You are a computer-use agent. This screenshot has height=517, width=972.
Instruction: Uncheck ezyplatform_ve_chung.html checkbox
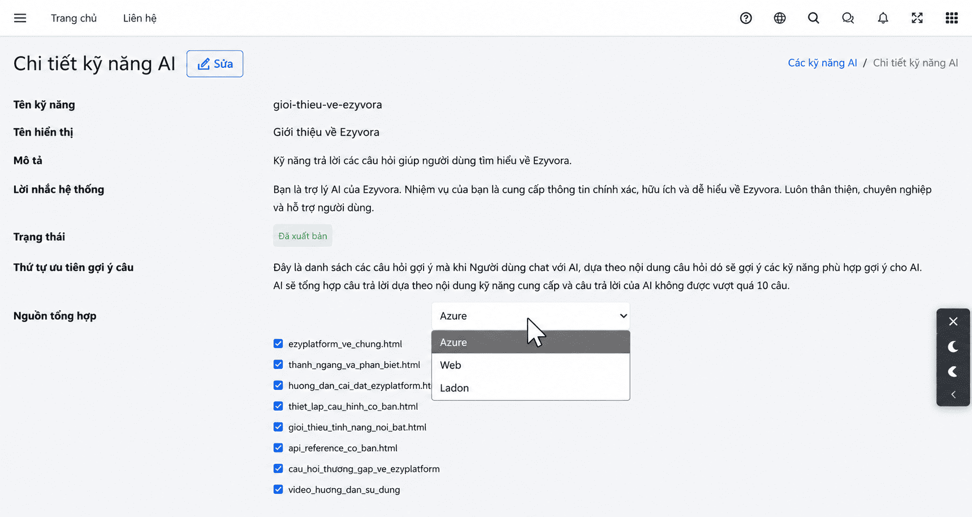click(x=278, y=344)
